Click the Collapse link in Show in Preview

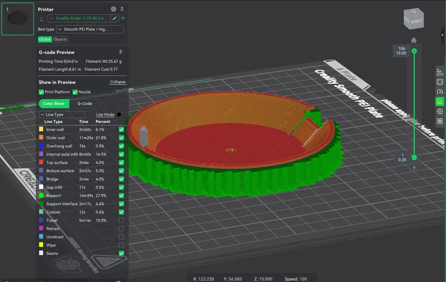tap(118, 82)
